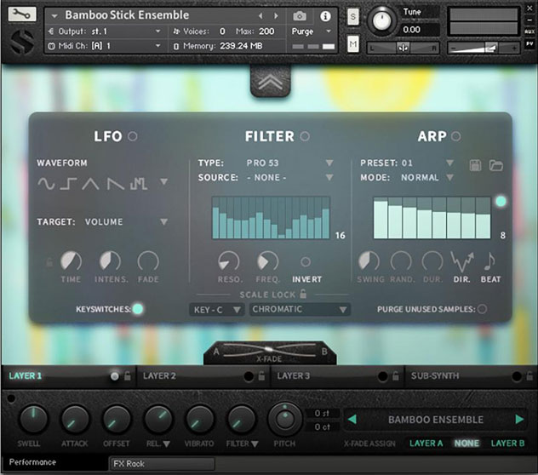This screenshot has height=475, width=538.
Task: Enable the Filter section toggle
Action: [x=305, y=136]
